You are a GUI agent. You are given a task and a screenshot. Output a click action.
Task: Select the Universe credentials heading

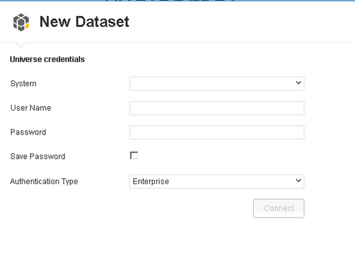pyautogui.click(x=47, y=59)
